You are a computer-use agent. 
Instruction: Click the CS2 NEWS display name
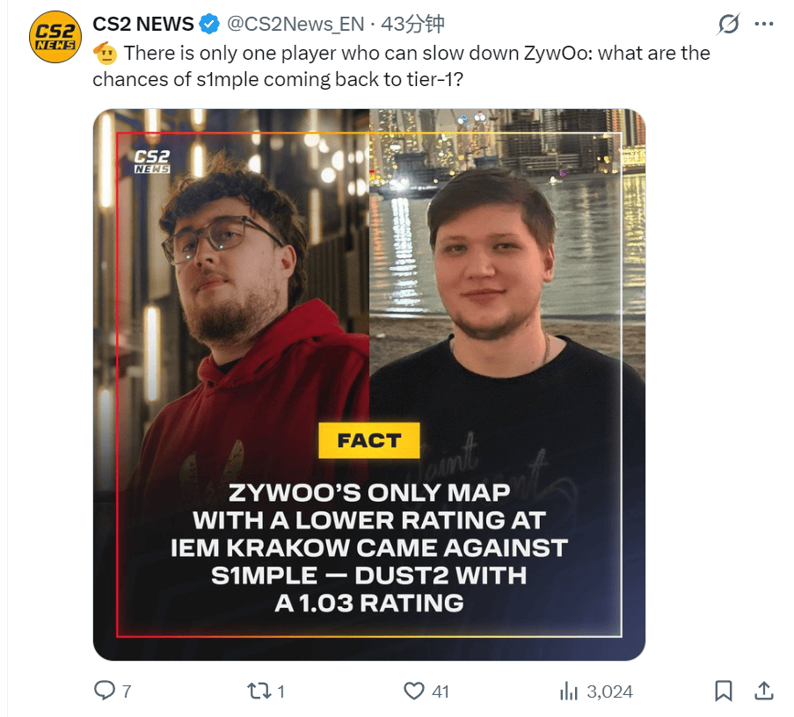click(x=142, y=24)
